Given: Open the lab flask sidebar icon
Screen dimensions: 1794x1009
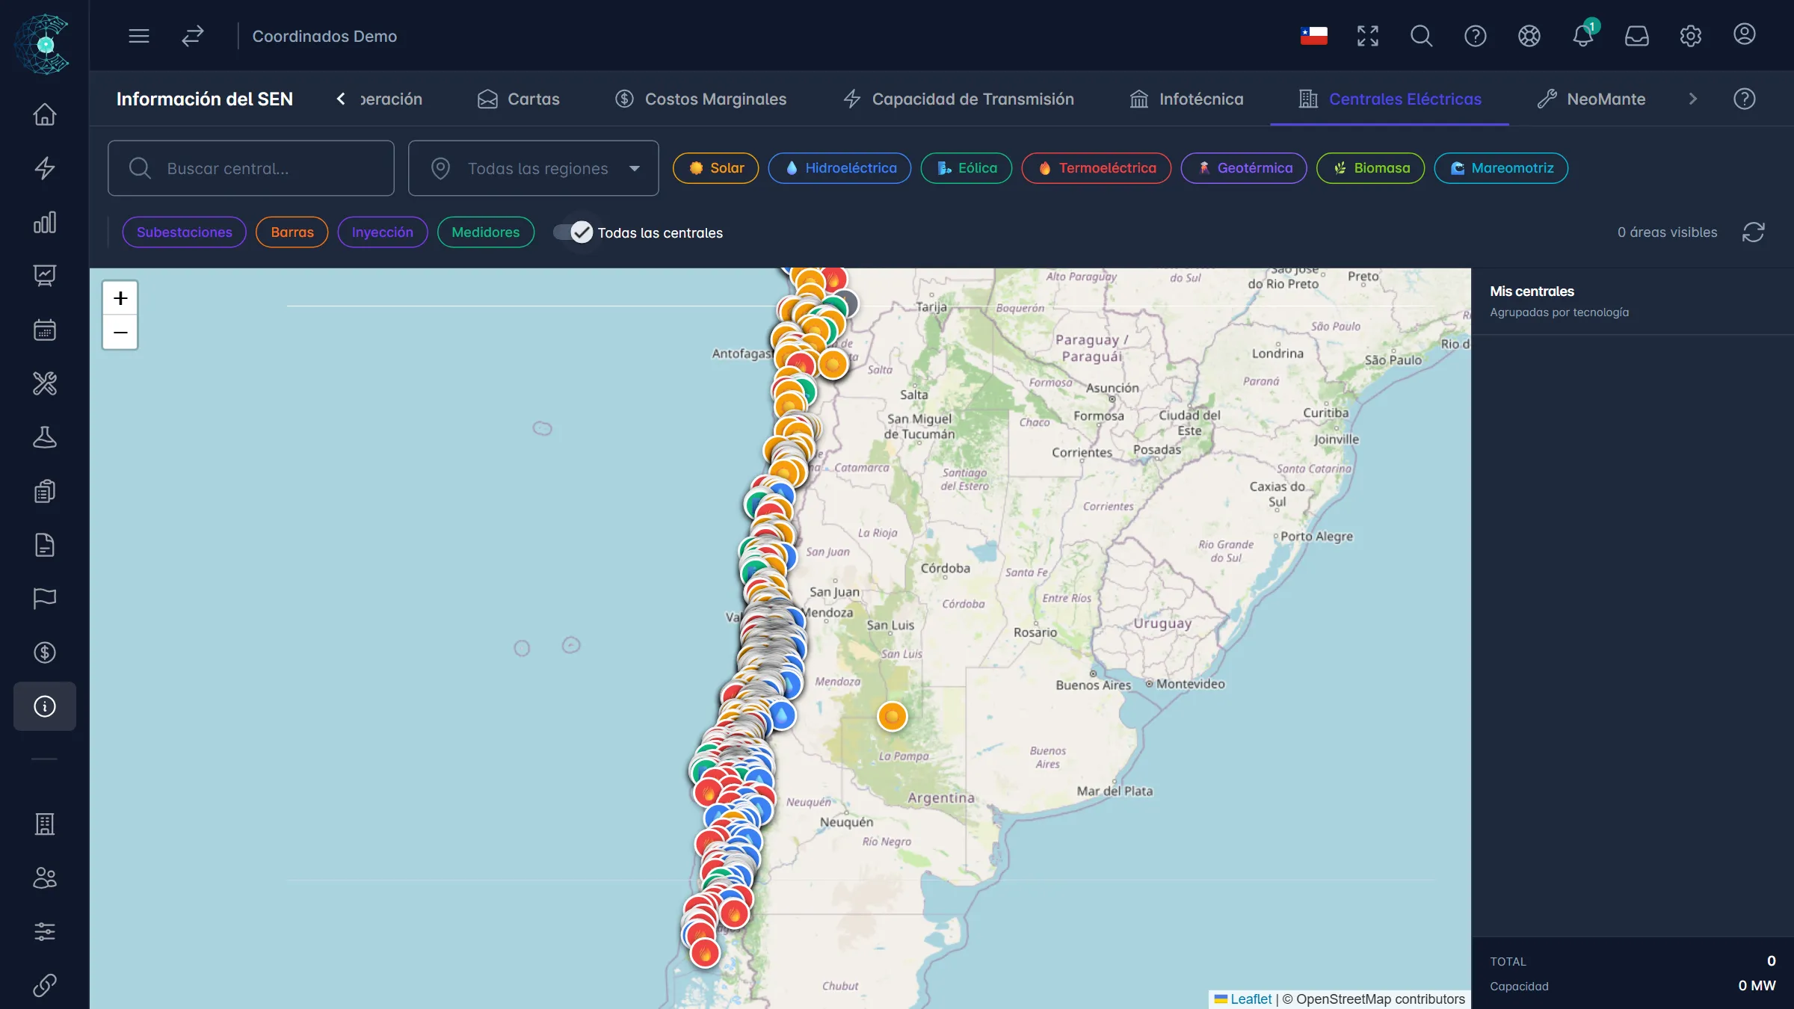Looking at the screenshot, I should tap(45, 437).
